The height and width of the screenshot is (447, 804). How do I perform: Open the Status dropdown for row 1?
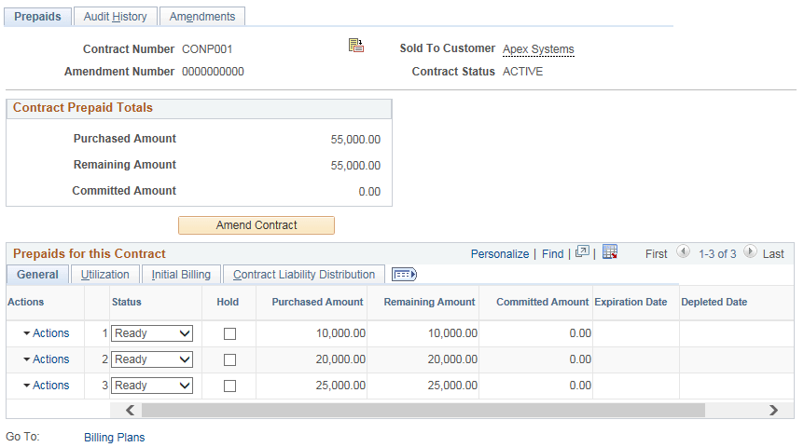tap(152, 333)
